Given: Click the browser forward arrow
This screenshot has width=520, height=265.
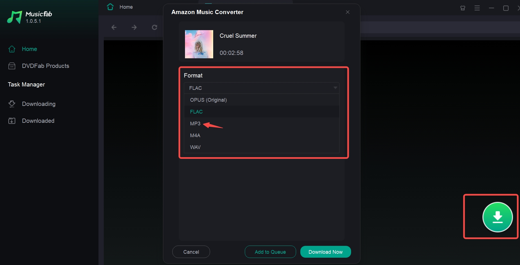Looking at the screenshot, I should 134,27.
